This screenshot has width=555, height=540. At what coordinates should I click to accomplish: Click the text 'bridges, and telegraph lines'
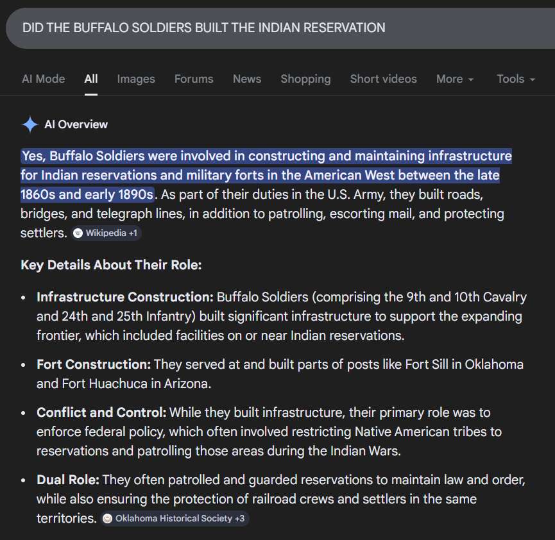click(x=103, y=214)
